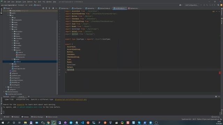Open the Problems tool window tab
The height and width of the screenshot is (125, 223).
[15, 117]
